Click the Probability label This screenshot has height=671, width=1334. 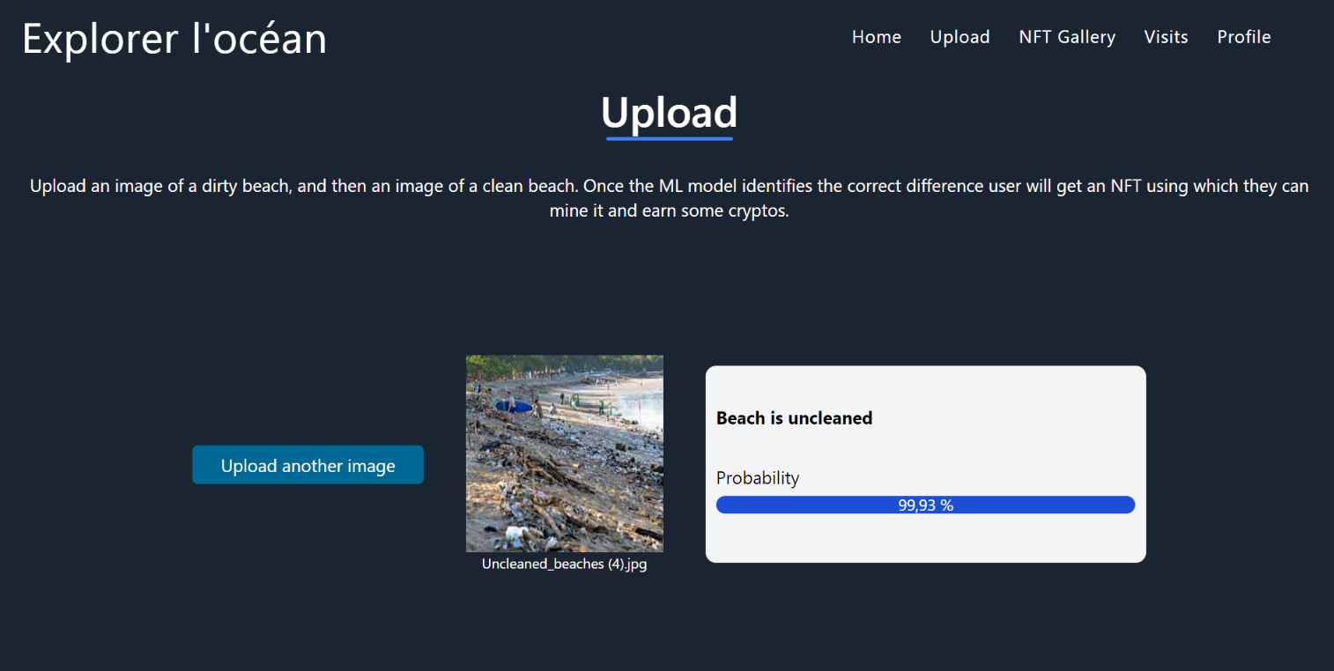click(x=757, y=478)
